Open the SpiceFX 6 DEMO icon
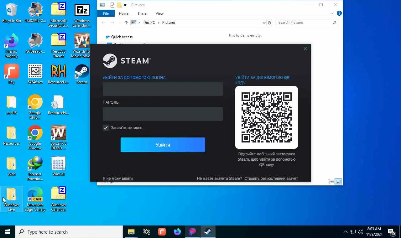 pos(58,137)
